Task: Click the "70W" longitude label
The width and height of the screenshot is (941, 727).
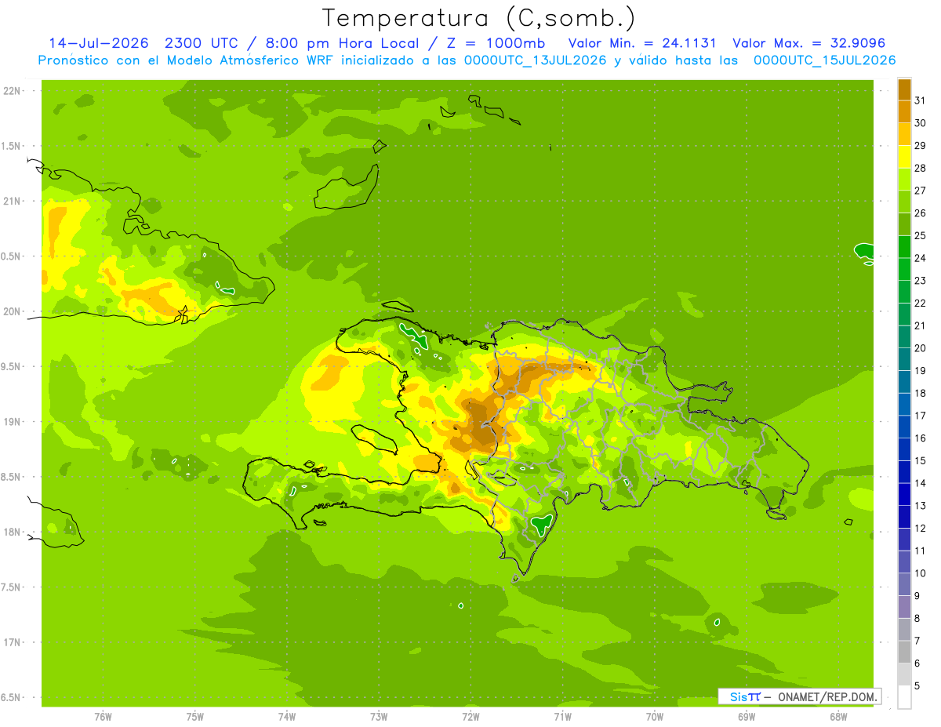Action: tap(655, 716)
